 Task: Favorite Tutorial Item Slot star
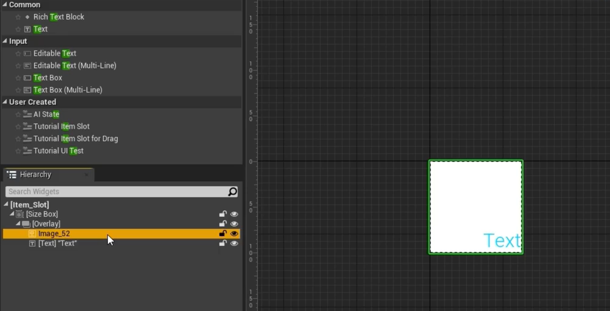(x=18, y=127)
